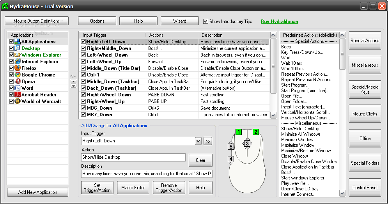Viewport: 388px width, 204px height.
Task: Click Predefined Actions scroll down arrow
Action: (342, 193)
